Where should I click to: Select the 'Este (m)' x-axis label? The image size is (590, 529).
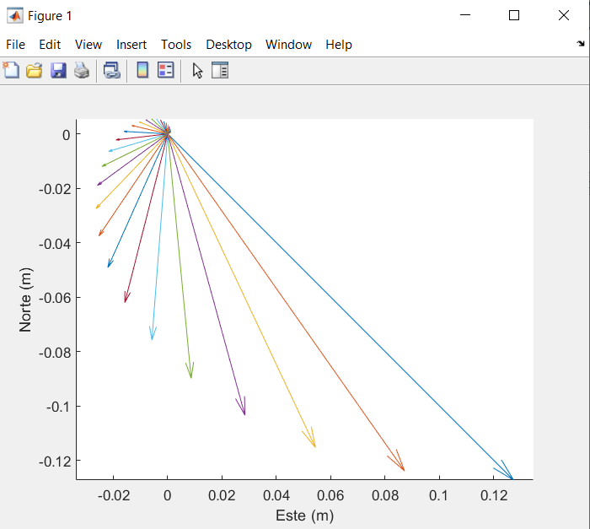pyautogui.click(x=304, y=515)
